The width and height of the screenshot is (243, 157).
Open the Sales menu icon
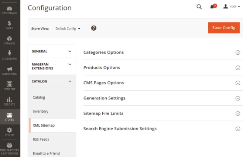[10, 25]
